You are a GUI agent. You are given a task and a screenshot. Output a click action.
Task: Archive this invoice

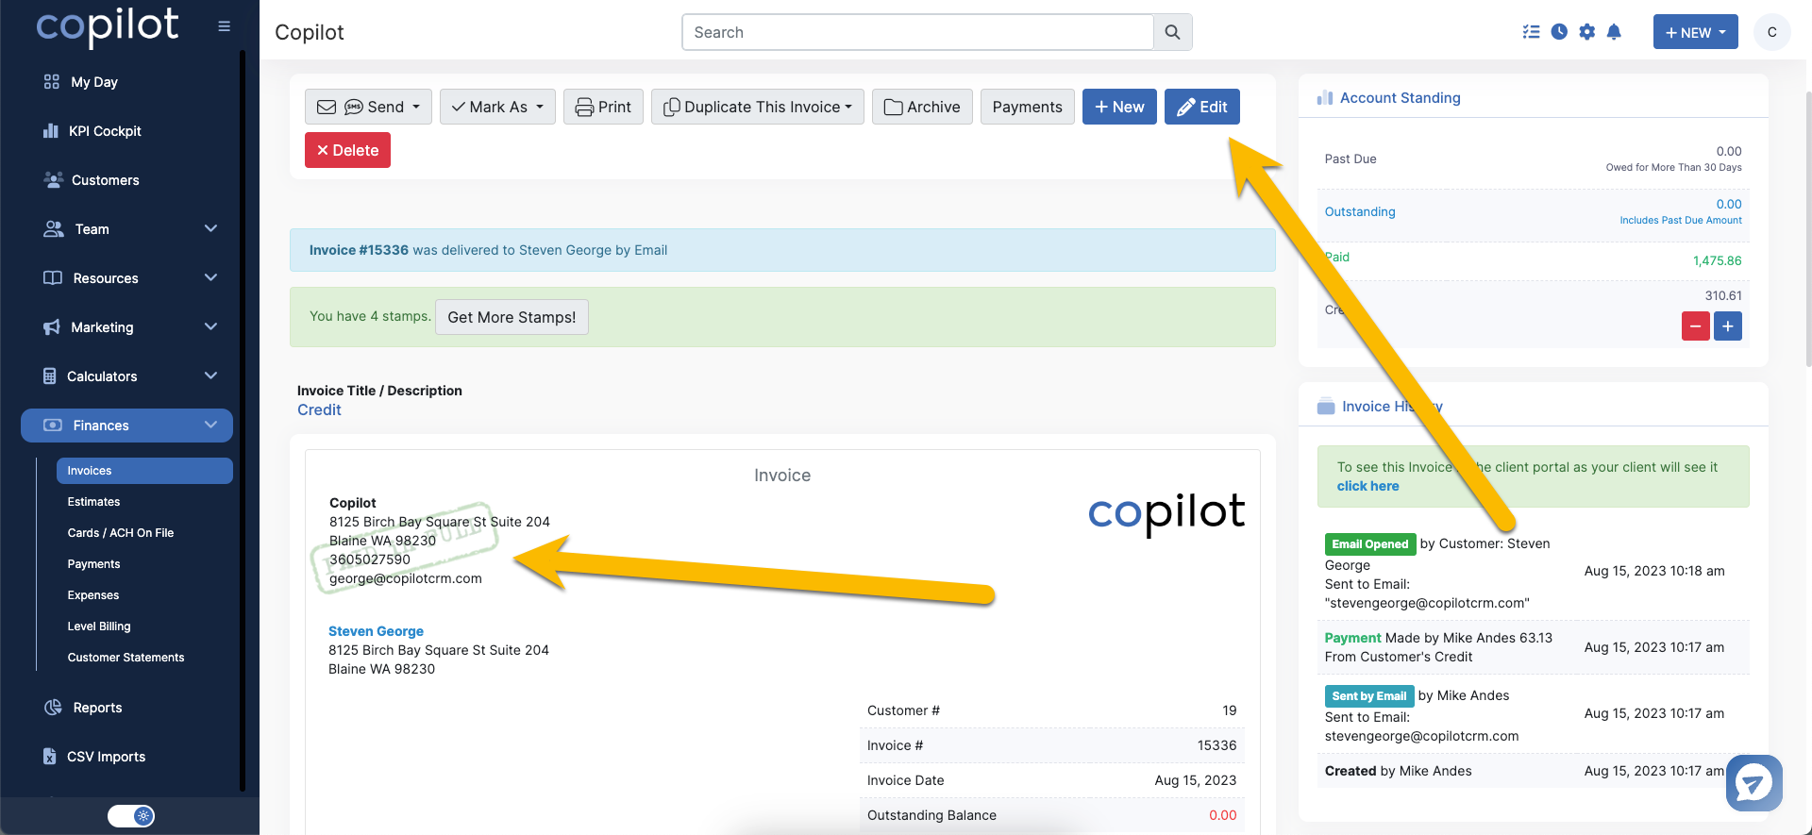coord(922,107)
